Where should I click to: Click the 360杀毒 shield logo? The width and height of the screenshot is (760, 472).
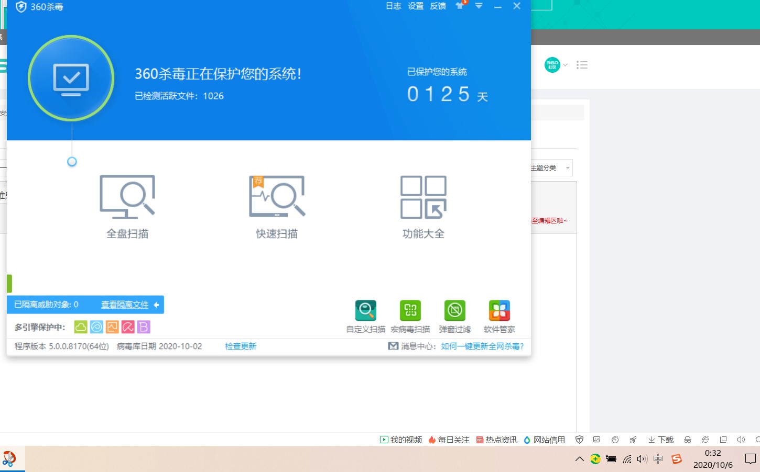tap(21, 7)
